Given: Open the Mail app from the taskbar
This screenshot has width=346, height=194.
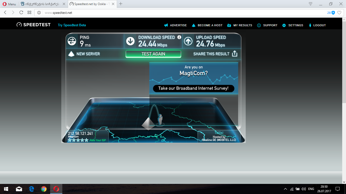Looking at the screenshot, I should 19,189.
